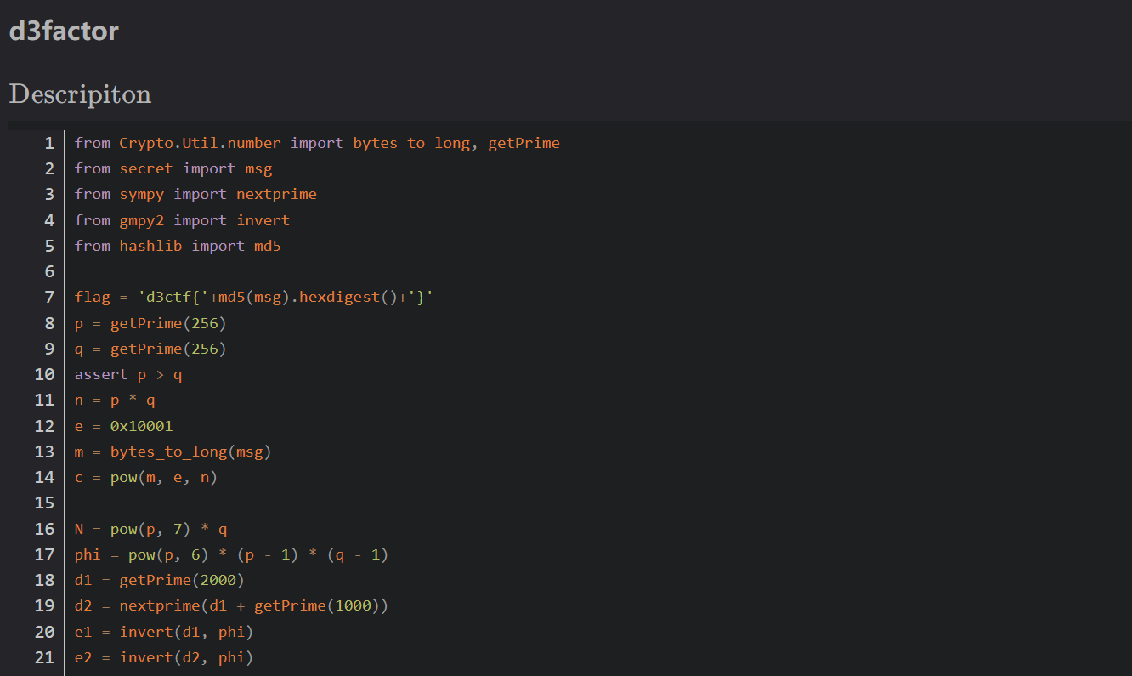Click the d3factor page heading

pyautogui.click(x=64, y=31)
